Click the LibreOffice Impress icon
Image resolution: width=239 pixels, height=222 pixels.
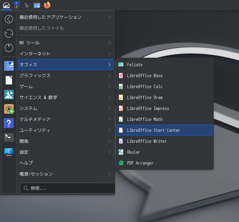(x=121, y=108)
